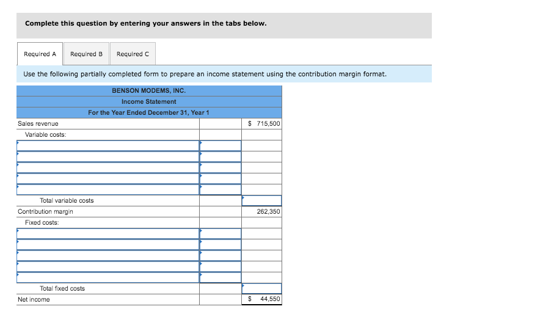Open fourth variable cost name dropdown

coord(108,178)
